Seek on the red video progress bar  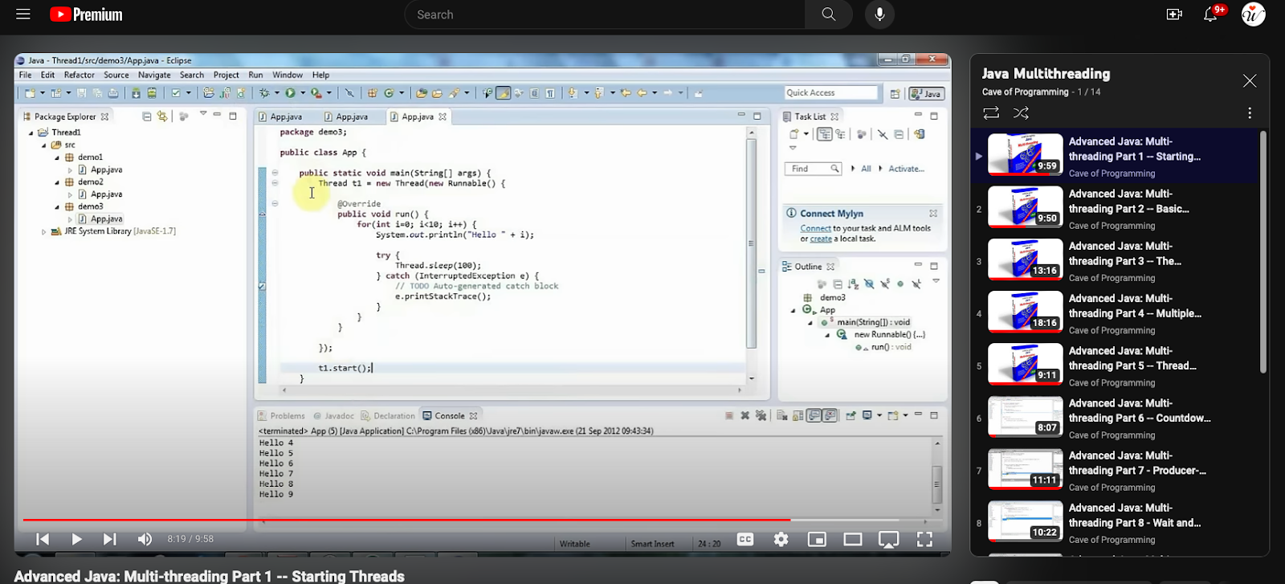482,520
